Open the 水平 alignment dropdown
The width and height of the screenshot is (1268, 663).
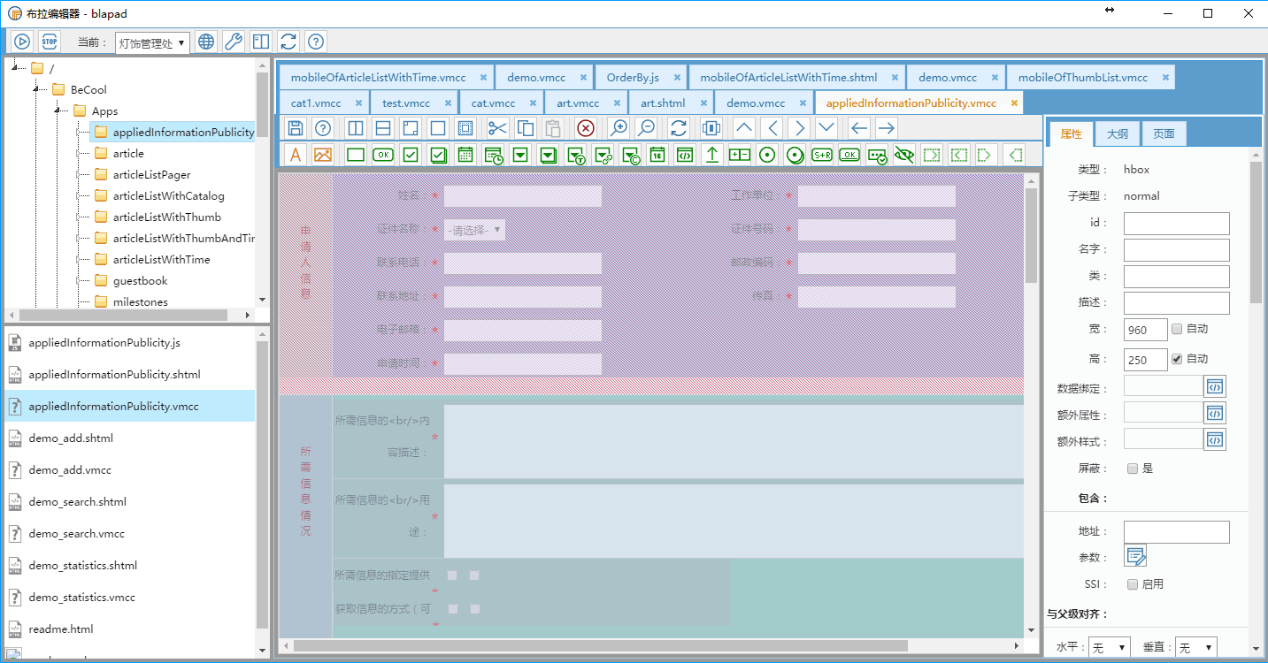point(1110,648)
